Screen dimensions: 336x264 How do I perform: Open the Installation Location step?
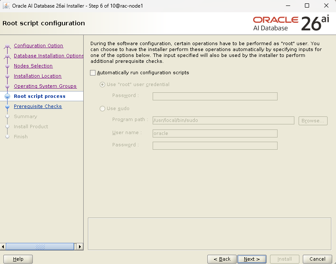tap(38, 76)
